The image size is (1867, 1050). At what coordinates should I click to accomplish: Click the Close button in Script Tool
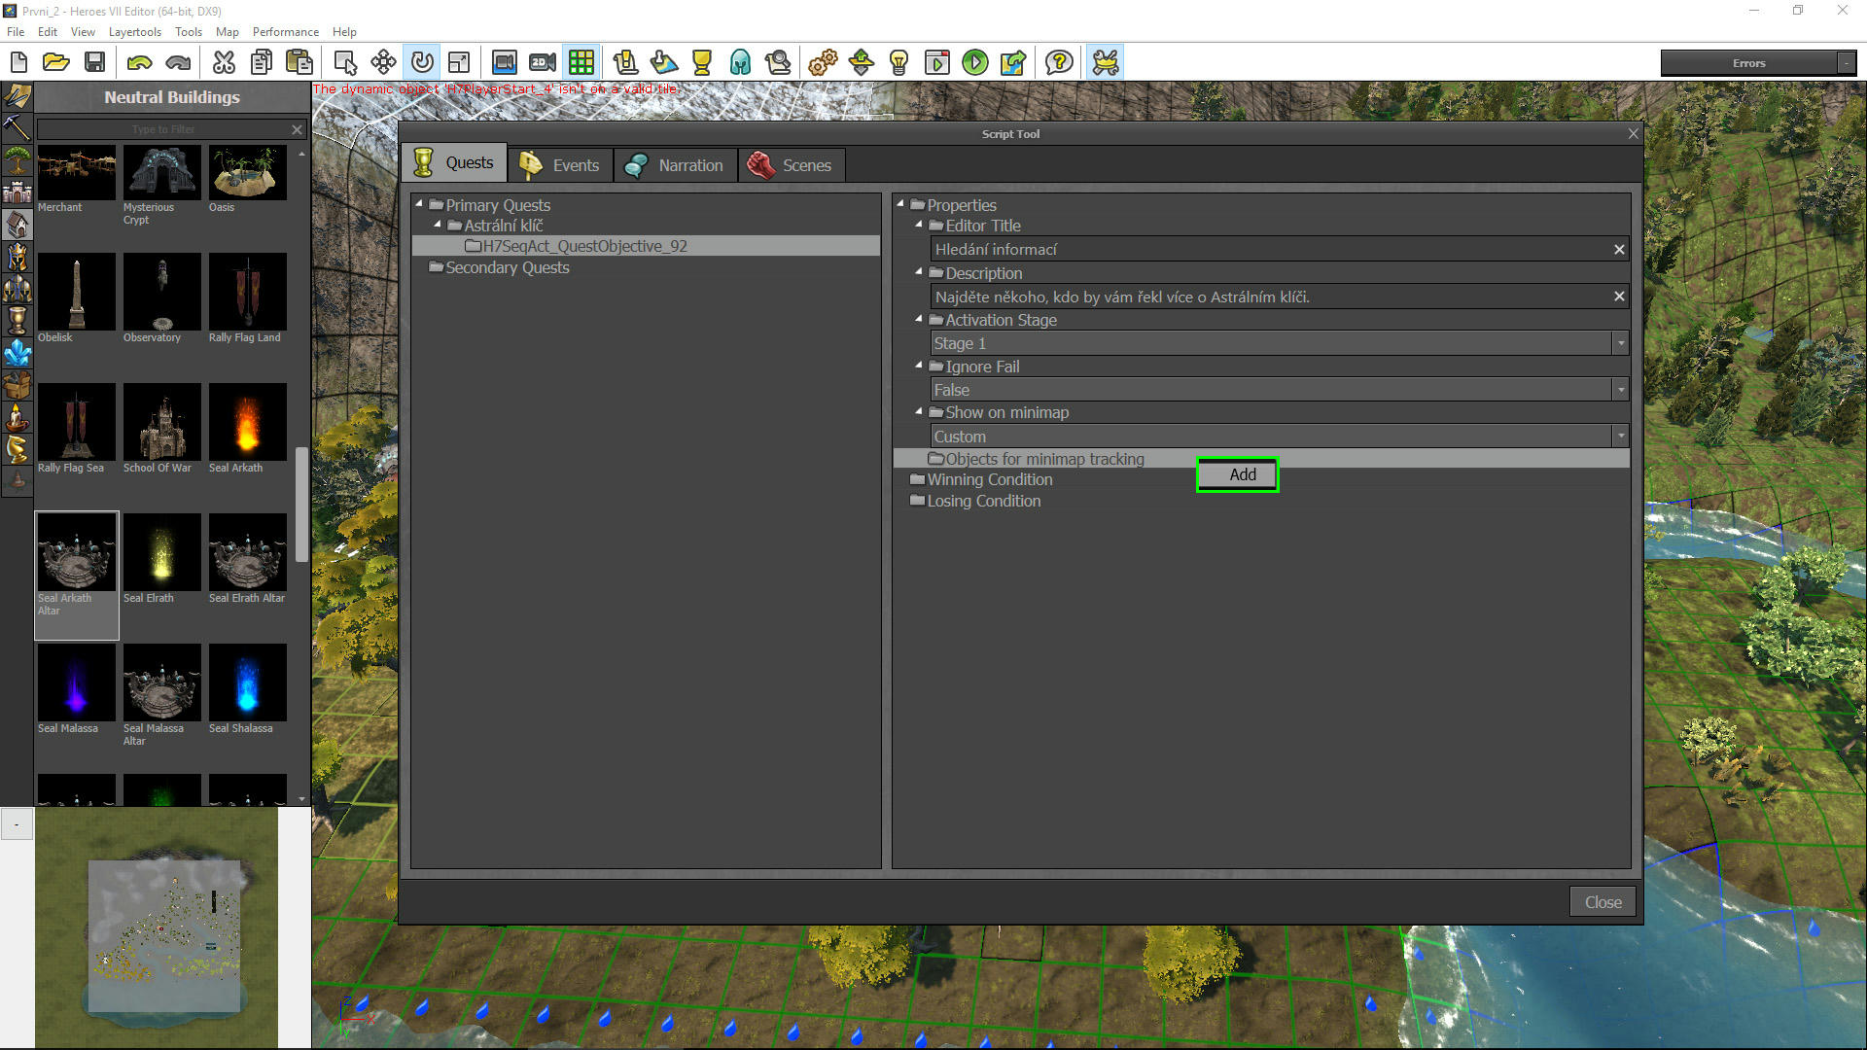pos(1603,902)
